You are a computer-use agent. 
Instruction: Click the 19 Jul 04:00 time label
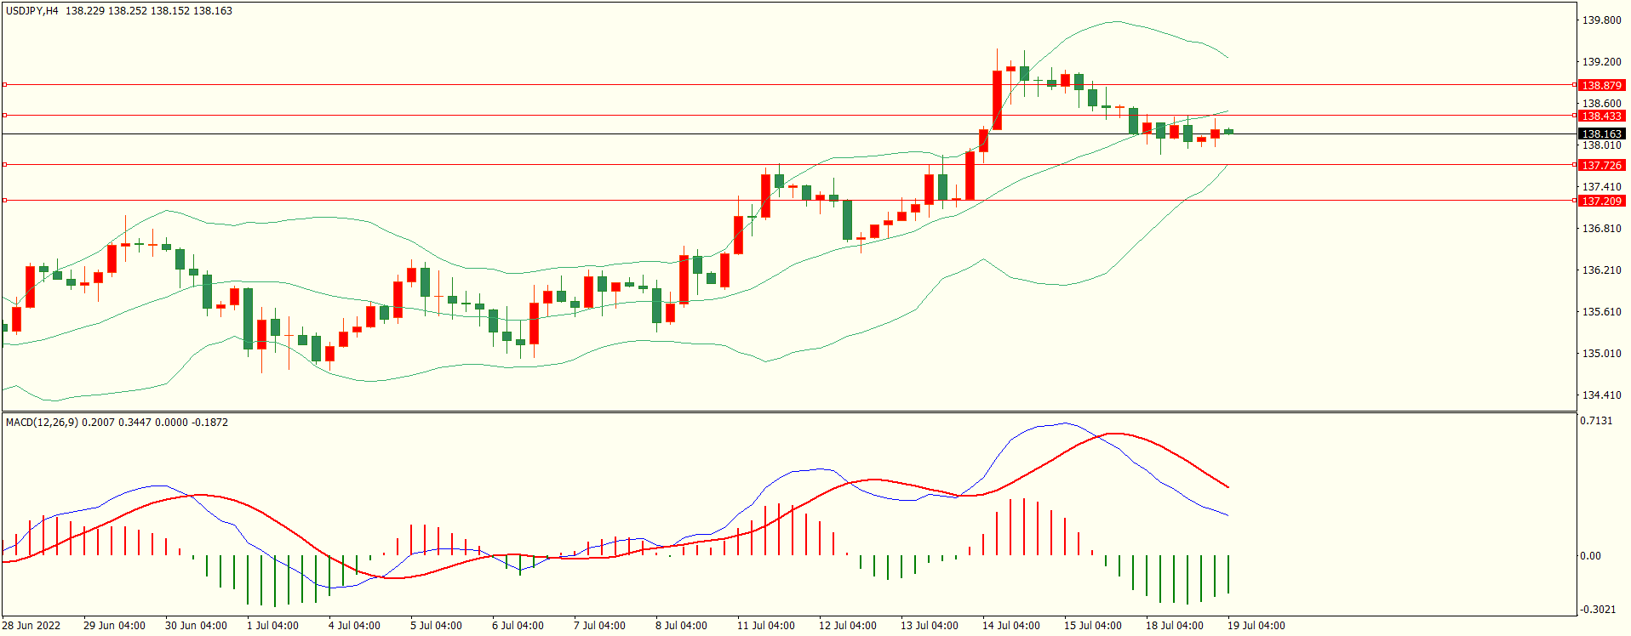click(1256, 626)
